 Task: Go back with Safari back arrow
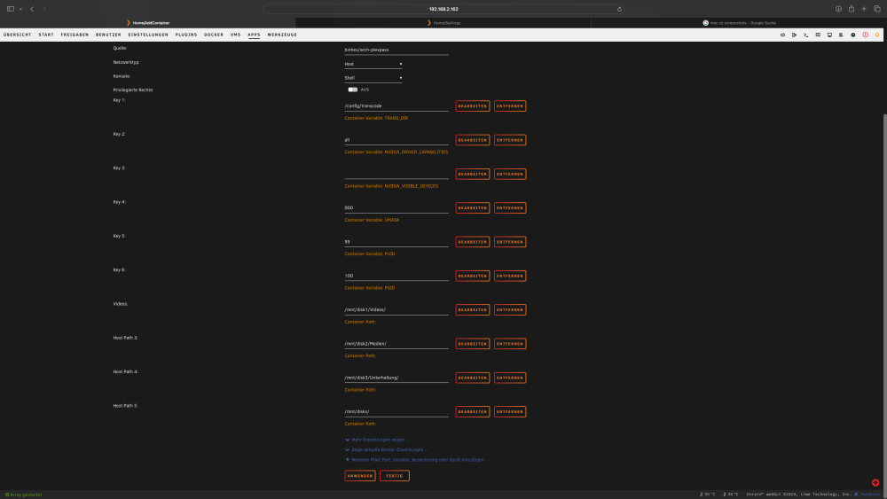(x=32, y=9)
